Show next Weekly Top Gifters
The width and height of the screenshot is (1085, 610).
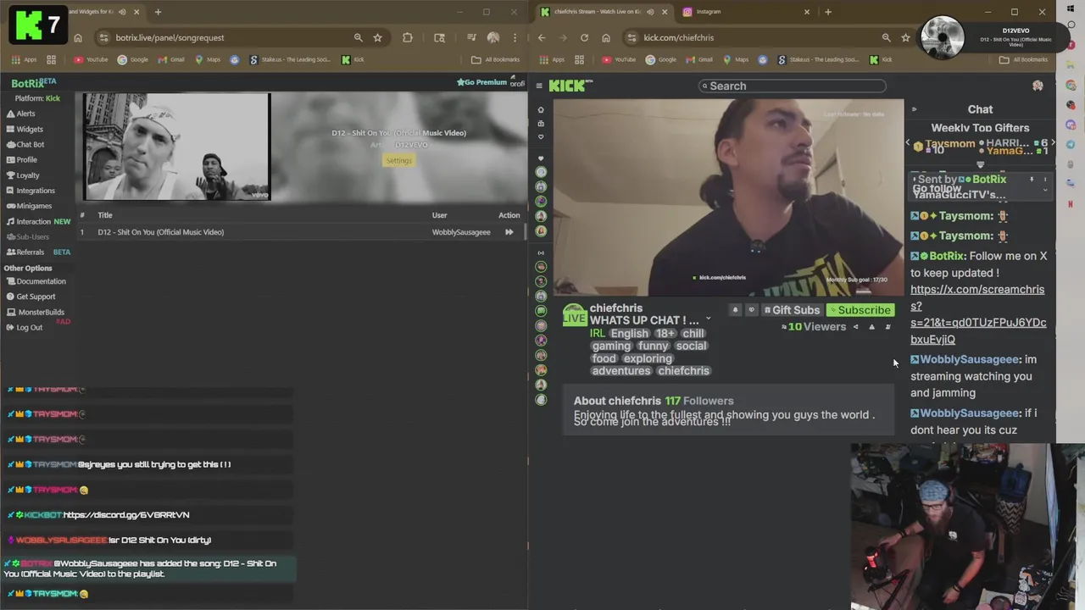coord(1052,144)
